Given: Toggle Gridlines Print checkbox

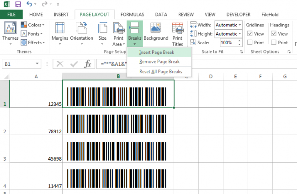Looking at the screenshot, I should pyautogui.click(x=250, y=42).
